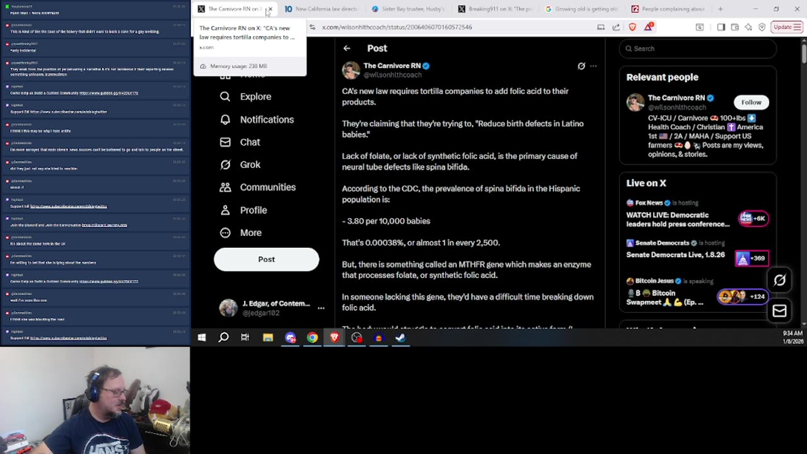The image size is (807, 454).
Task: Click the Grok icon on the post header
Action: tap(581, 66)
